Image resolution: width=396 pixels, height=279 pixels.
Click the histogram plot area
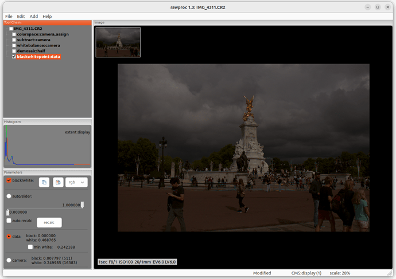46,146
